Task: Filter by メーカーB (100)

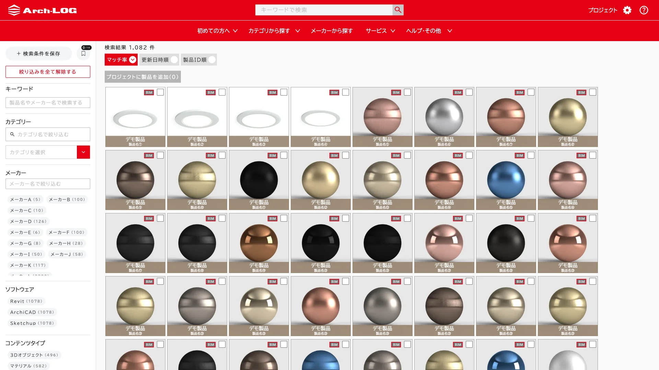Action: coord(67,199)
